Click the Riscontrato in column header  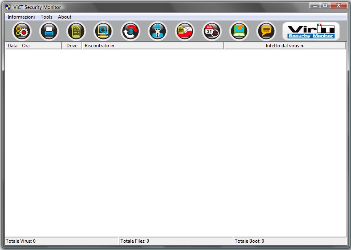153,46
